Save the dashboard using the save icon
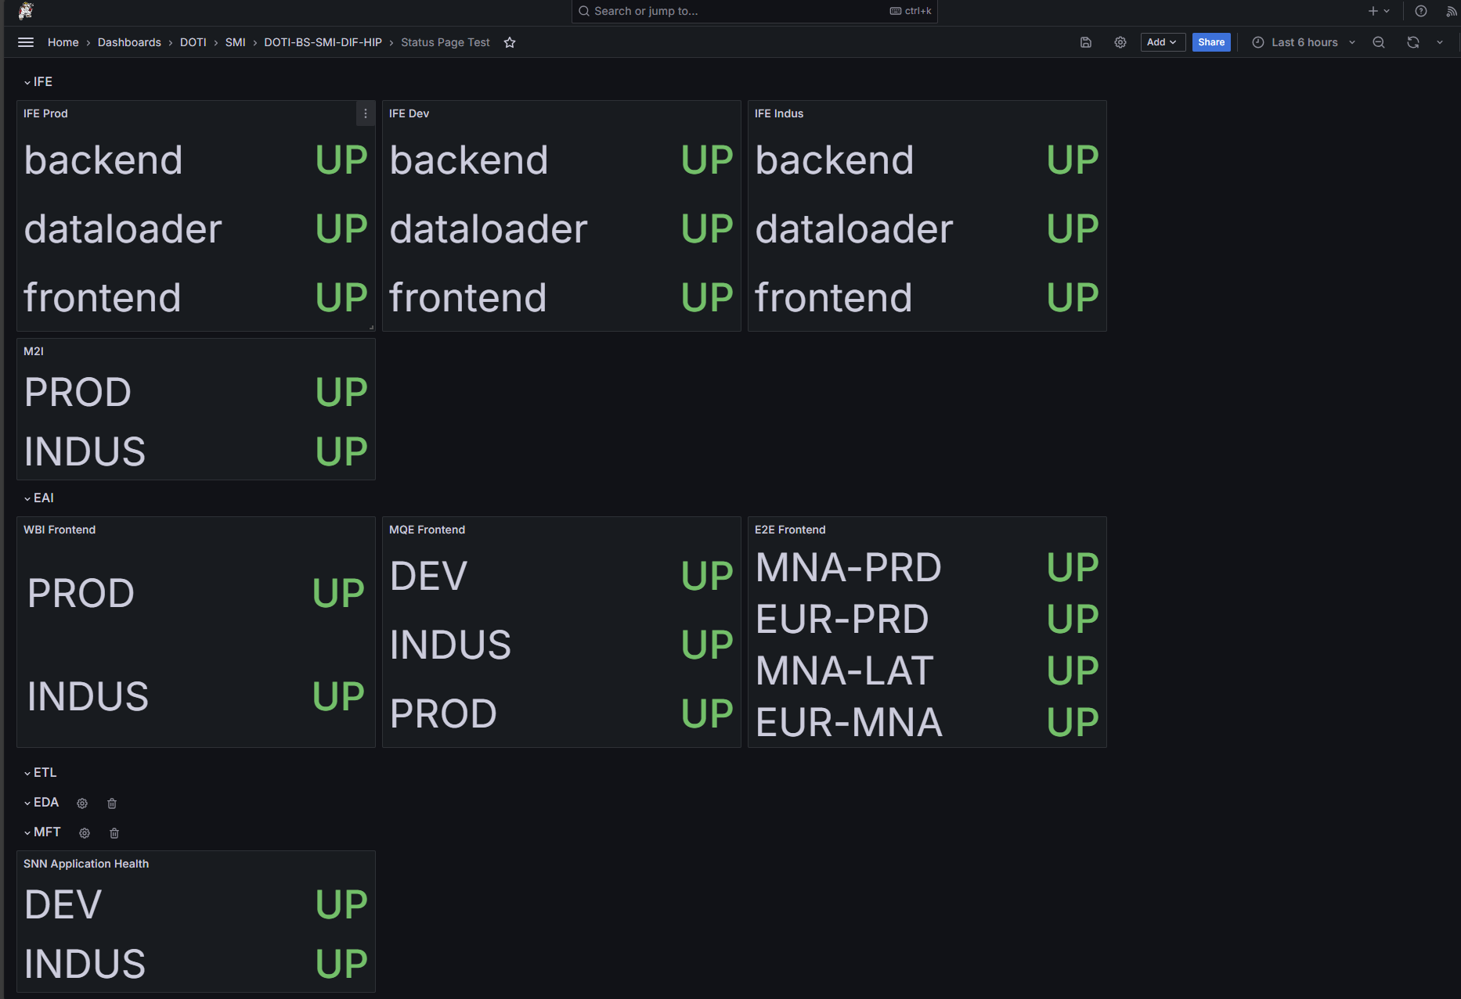Image resolution: width=1461 pixels, height=999 pixels. [x=1086, y=42]
